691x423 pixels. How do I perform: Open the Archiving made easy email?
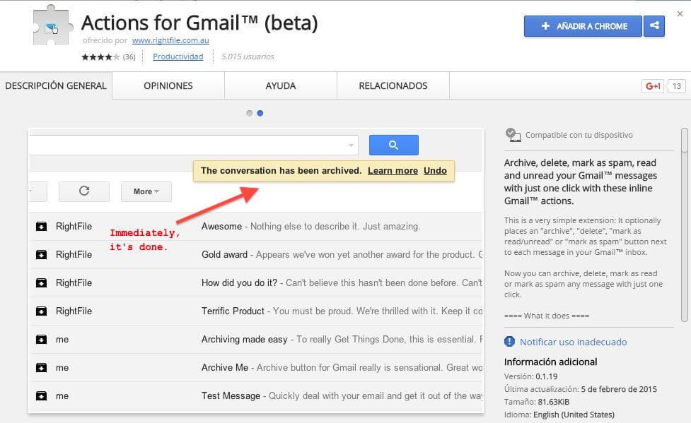244,339
